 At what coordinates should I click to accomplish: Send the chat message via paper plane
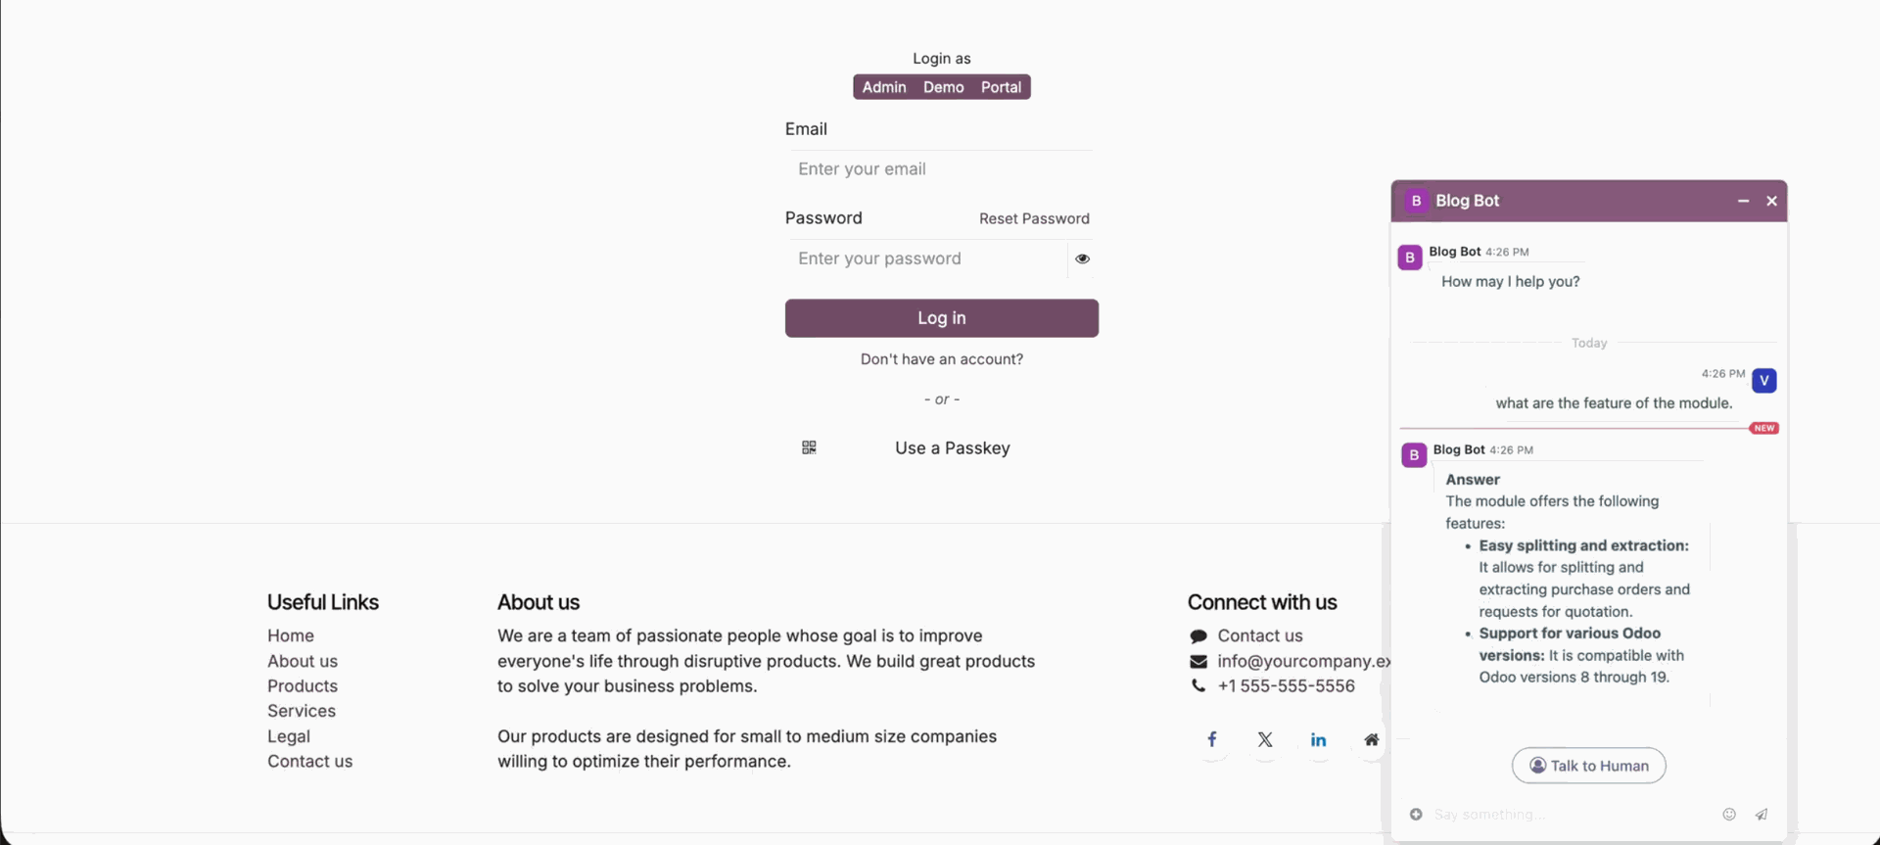(x=1762, y=814)
